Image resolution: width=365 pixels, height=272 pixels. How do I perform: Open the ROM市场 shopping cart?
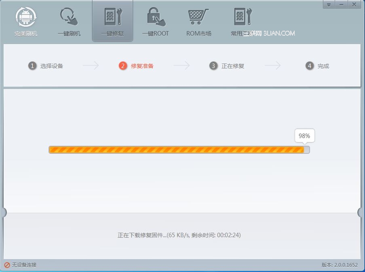click(x=198, y=22)
